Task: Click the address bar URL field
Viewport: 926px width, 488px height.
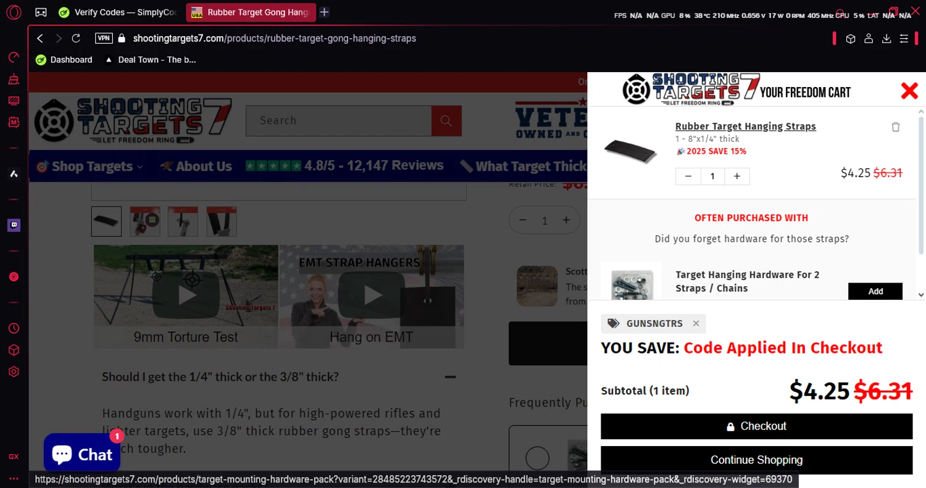Action: [275, 38]
